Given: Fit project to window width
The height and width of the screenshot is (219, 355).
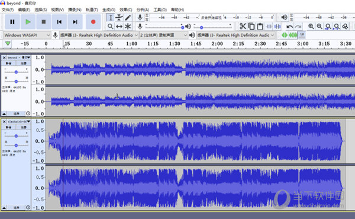Looking at the screenshot, I should point(337,27).
